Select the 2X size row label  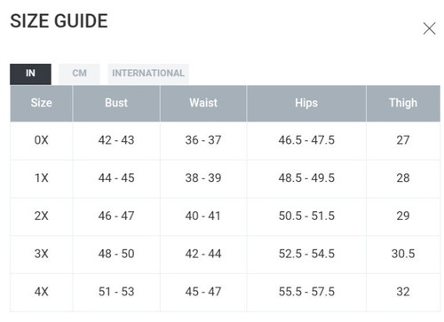[x=42, y=216]
